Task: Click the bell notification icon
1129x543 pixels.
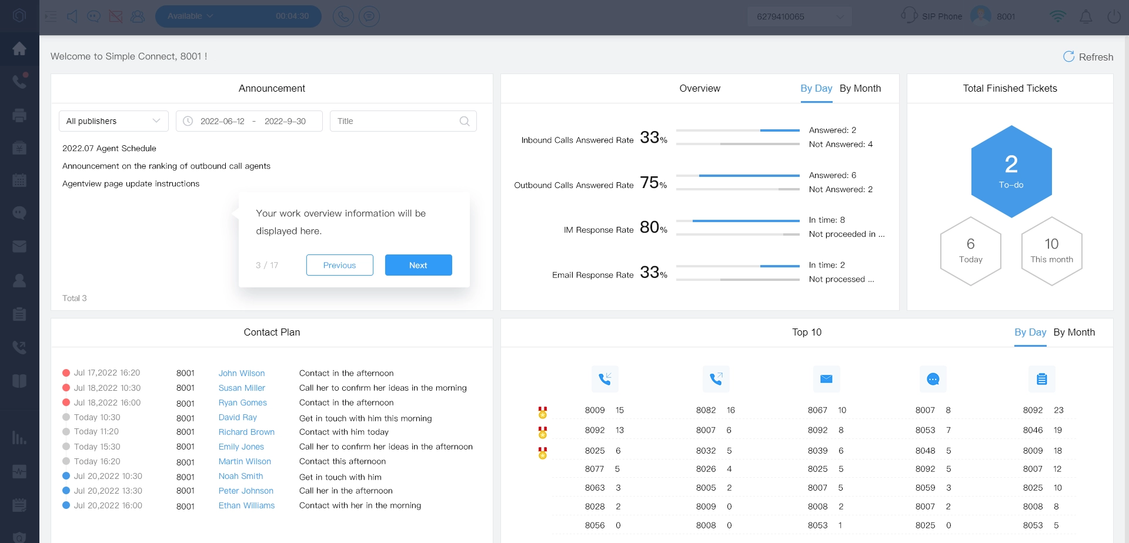Action: tap(1085, 16)
